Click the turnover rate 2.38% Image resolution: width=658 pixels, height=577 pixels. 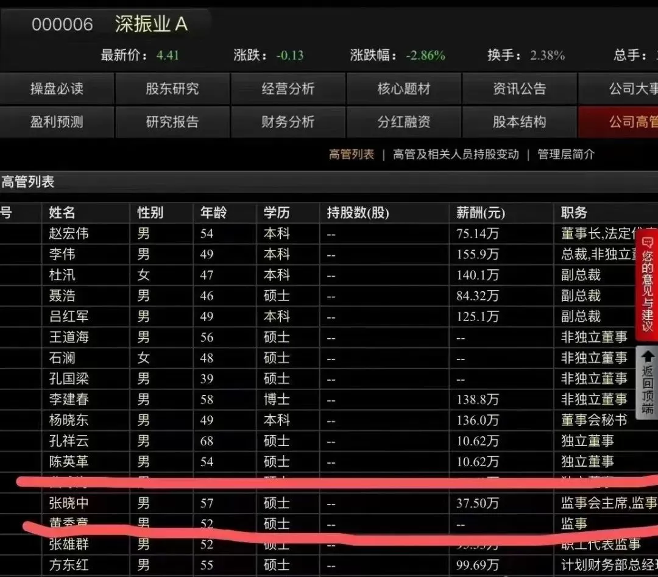pyautogui.click(x=547, y=55)
